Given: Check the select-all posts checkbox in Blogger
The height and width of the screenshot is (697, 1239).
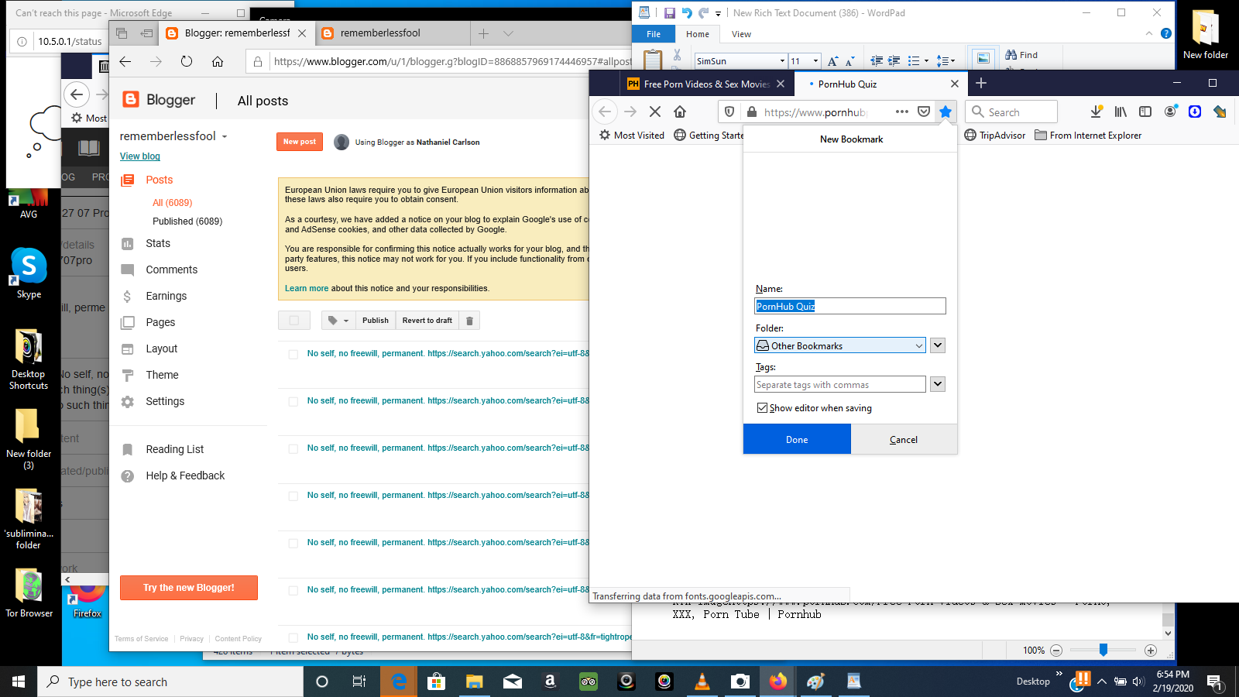Looking at the screenshot, I should [x=294, y=321].
